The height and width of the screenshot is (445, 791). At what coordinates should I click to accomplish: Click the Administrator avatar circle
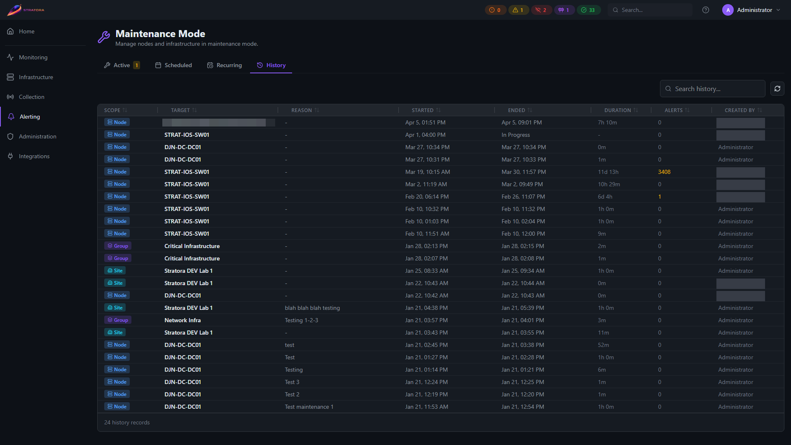point(728,10)
